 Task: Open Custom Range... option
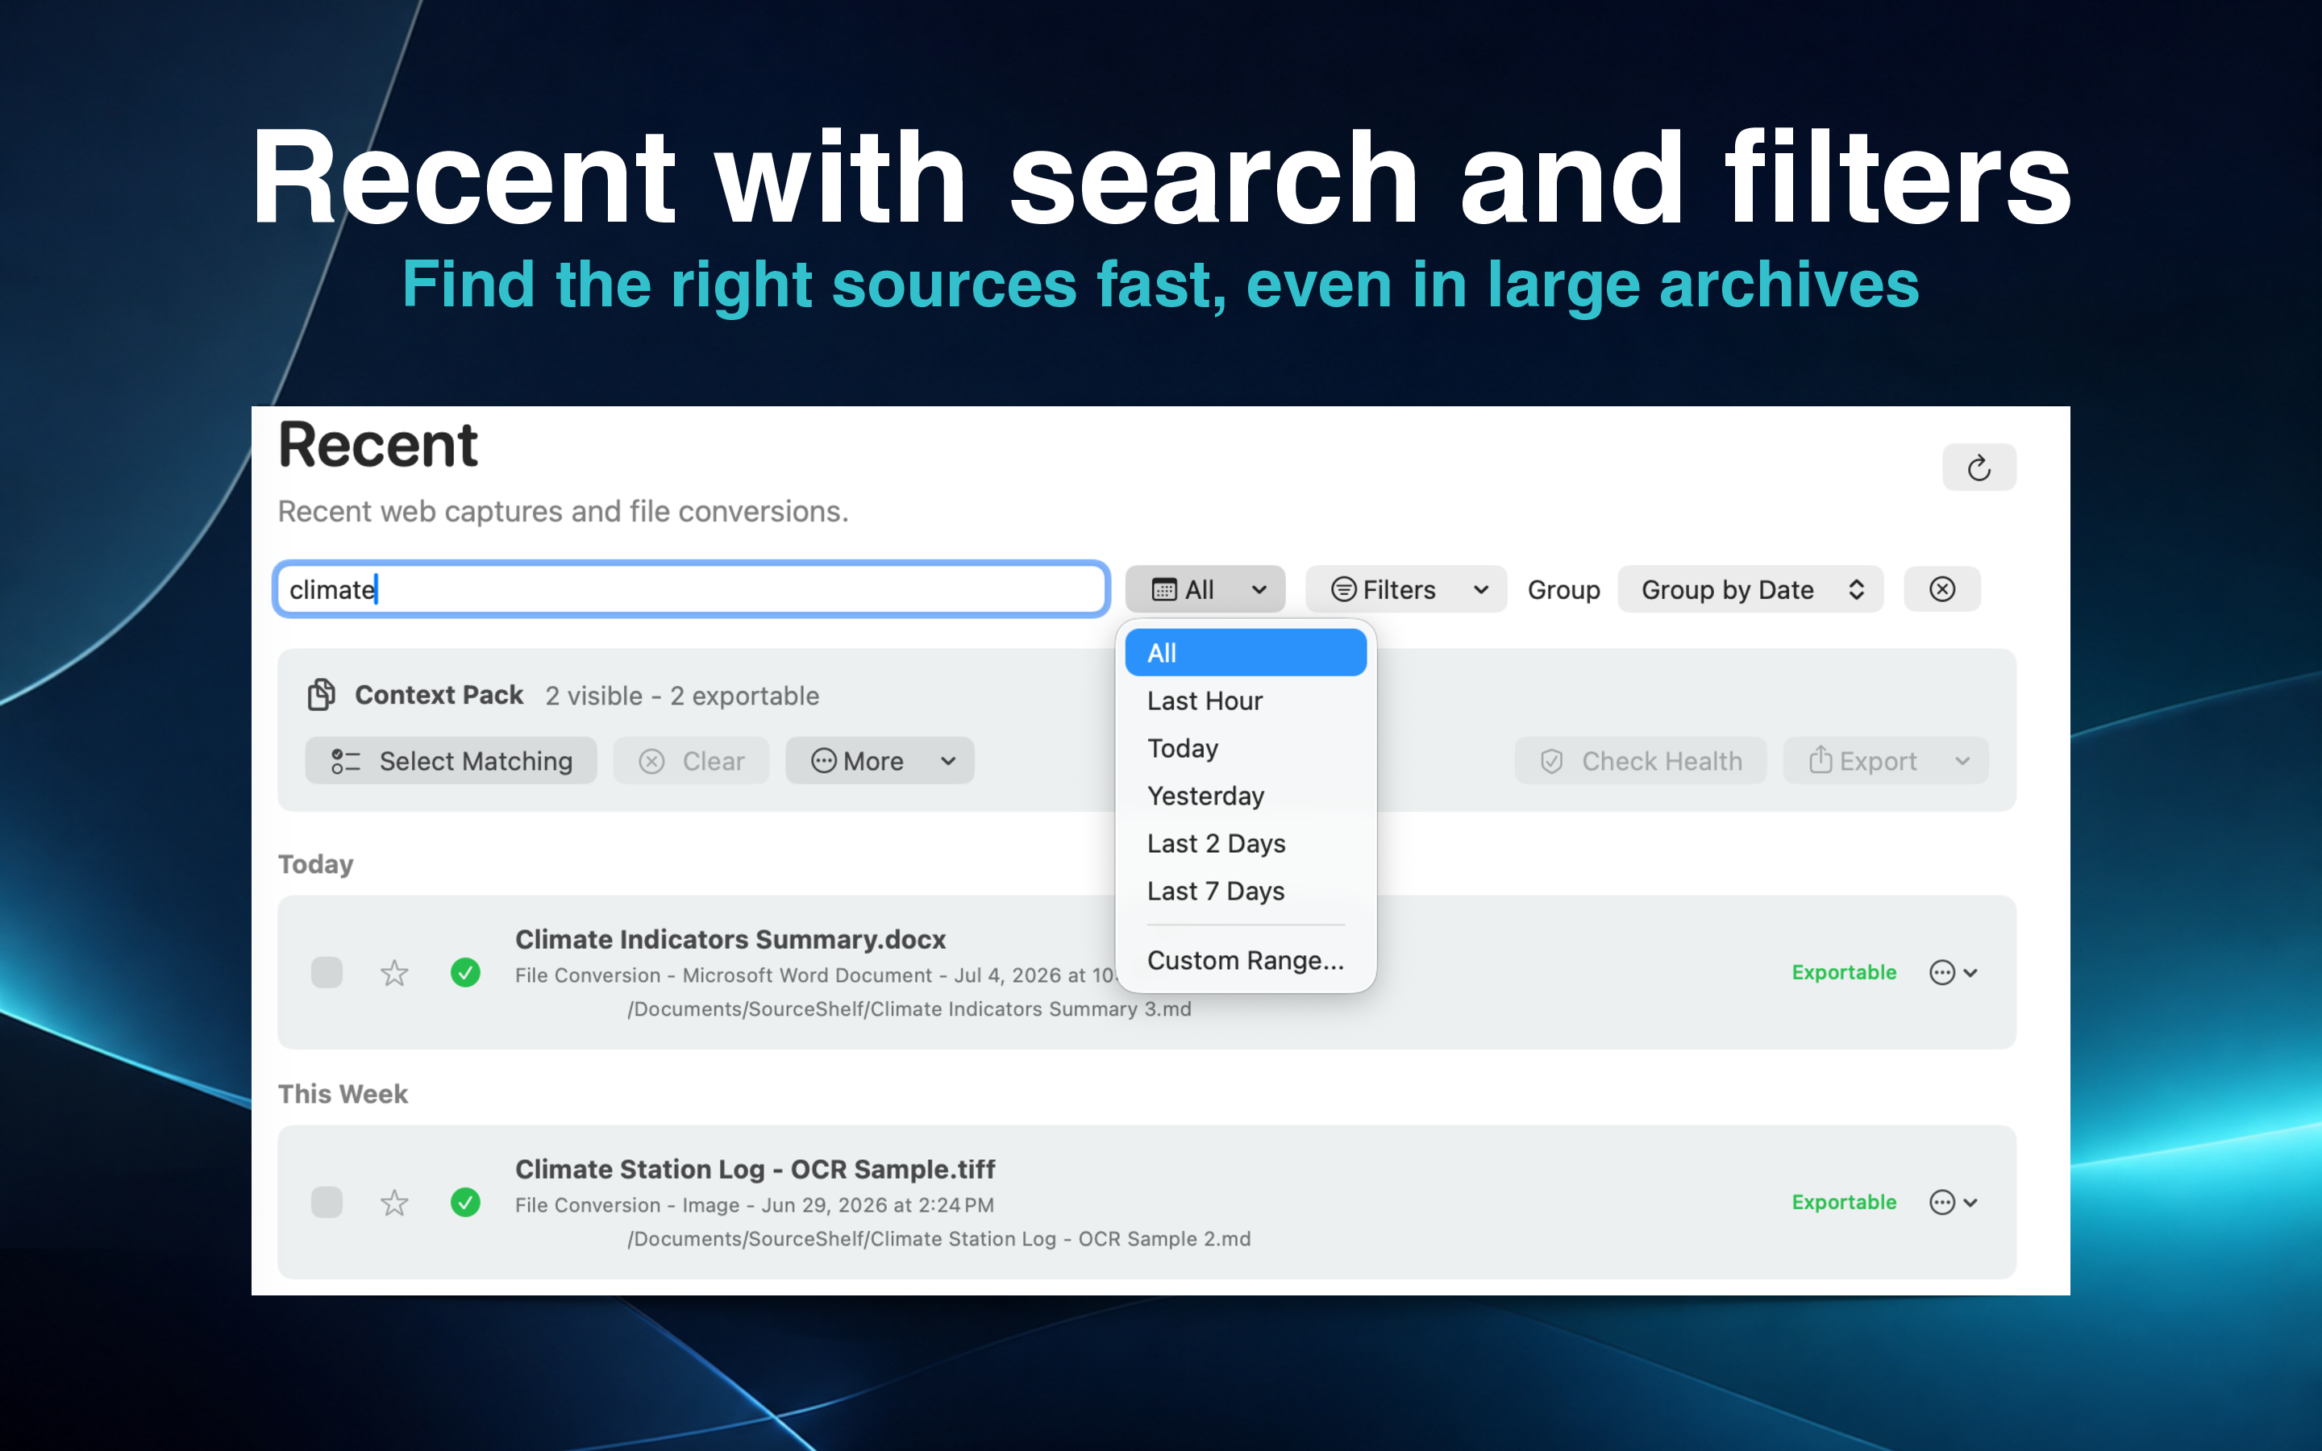tap(1246, 959)
